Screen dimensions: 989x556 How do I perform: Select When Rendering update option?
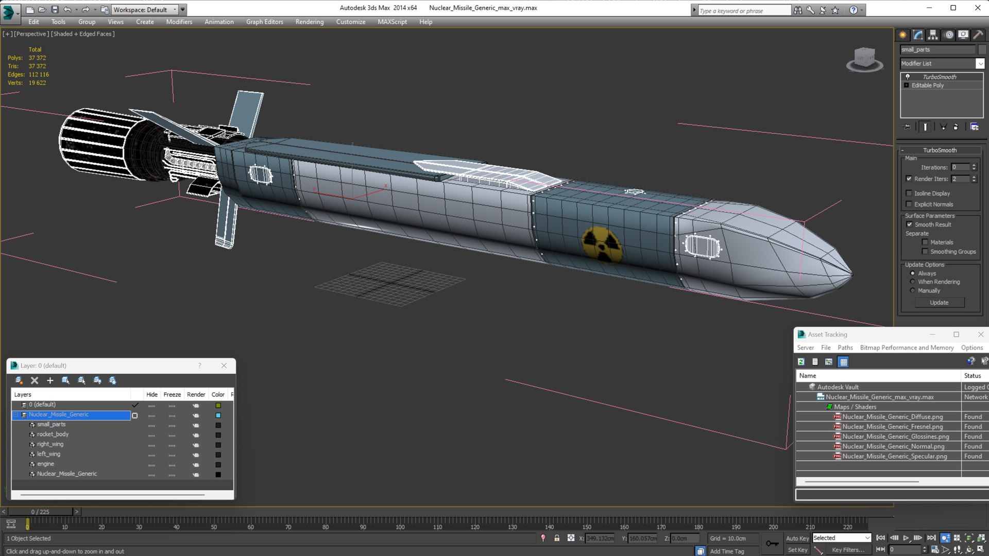tap(912, 282)
